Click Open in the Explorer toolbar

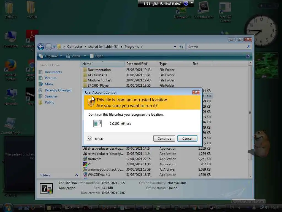tap(97, 56)
